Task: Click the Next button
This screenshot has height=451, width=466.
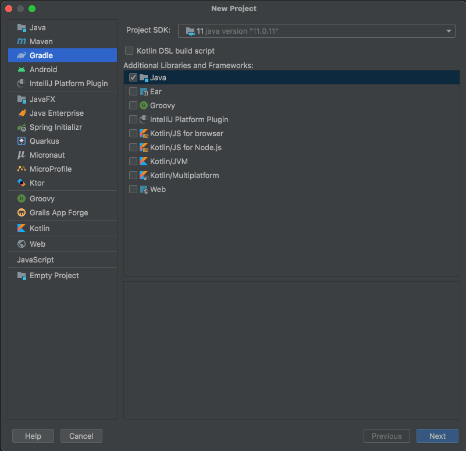Action: click(x=437, y=436)
